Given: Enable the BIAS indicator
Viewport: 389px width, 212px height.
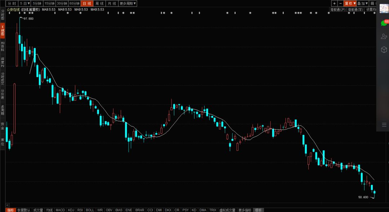Looking at the screenshot, I should pos(119,210).
